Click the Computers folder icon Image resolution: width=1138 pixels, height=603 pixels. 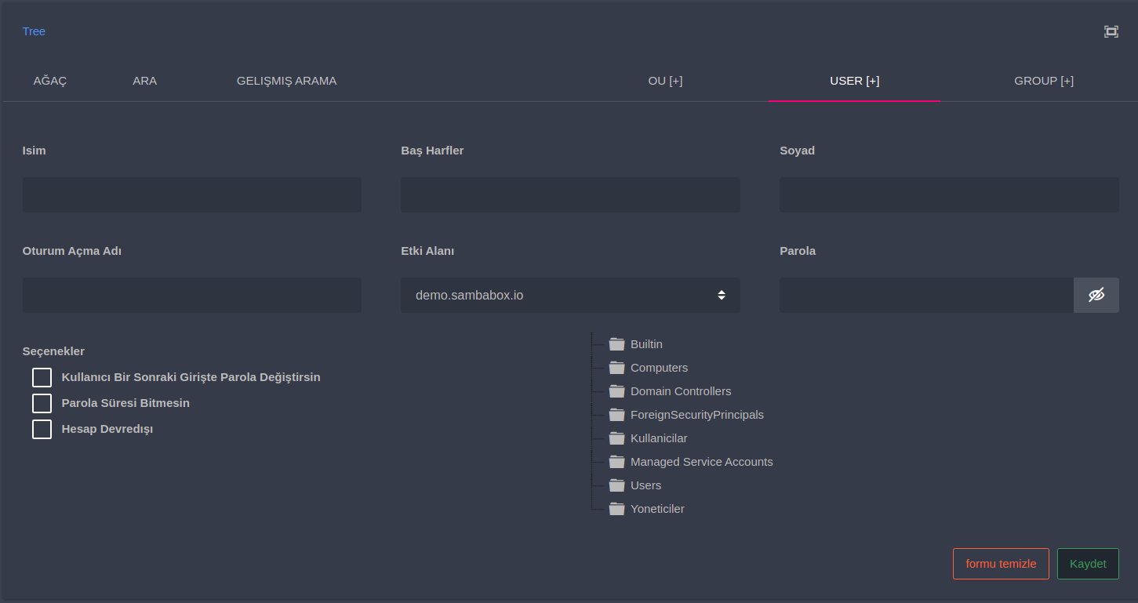tap(616, 368)
